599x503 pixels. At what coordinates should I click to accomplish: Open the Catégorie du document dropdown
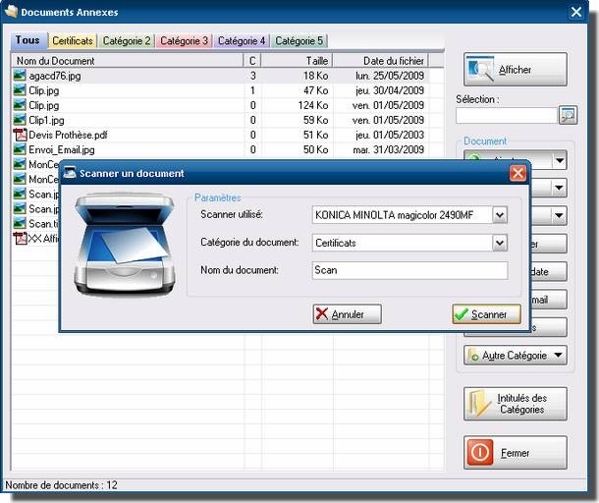pos(500,243)
